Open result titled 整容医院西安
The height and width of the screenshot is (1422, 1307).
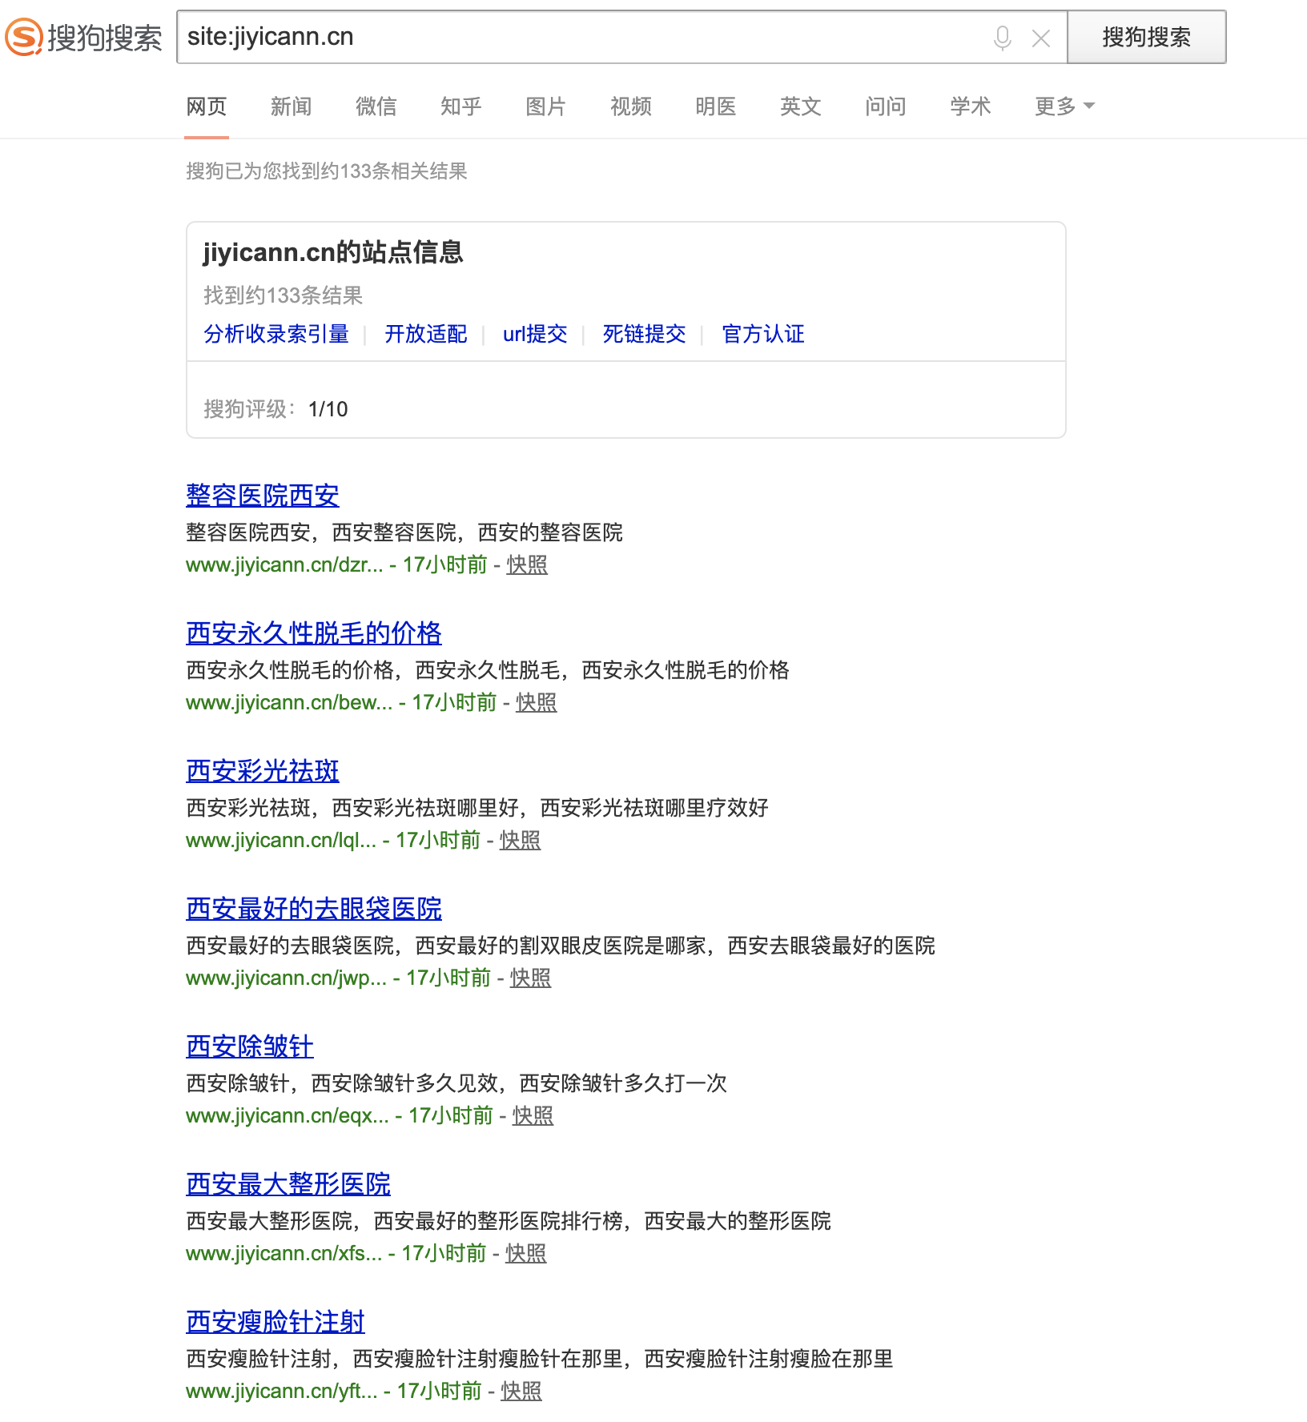[x=263, y=496]
